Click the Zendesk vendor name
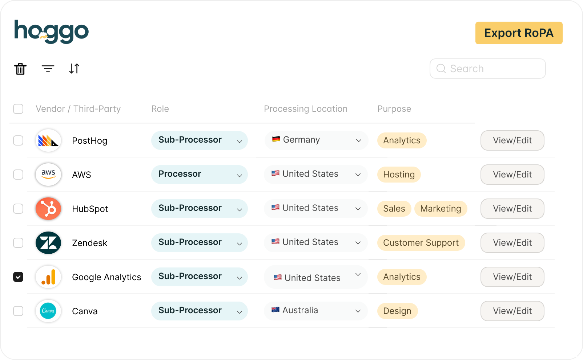This screenshot has height=360, width=583. click(90, 243)
